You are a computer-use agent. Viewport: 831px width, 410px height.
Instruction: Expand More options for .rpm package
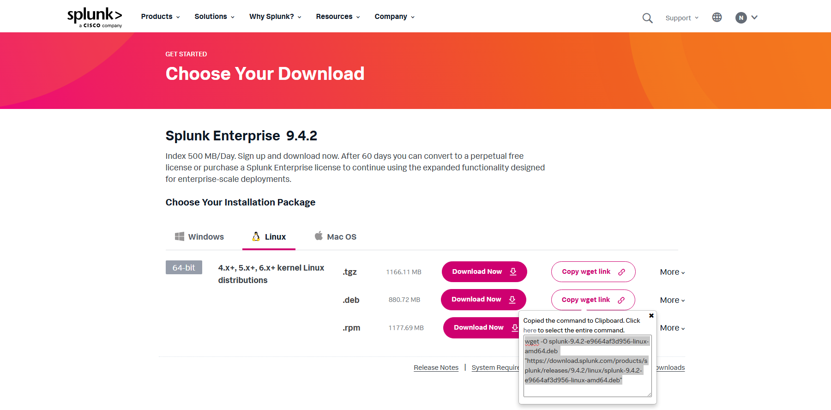coord(672,328)
